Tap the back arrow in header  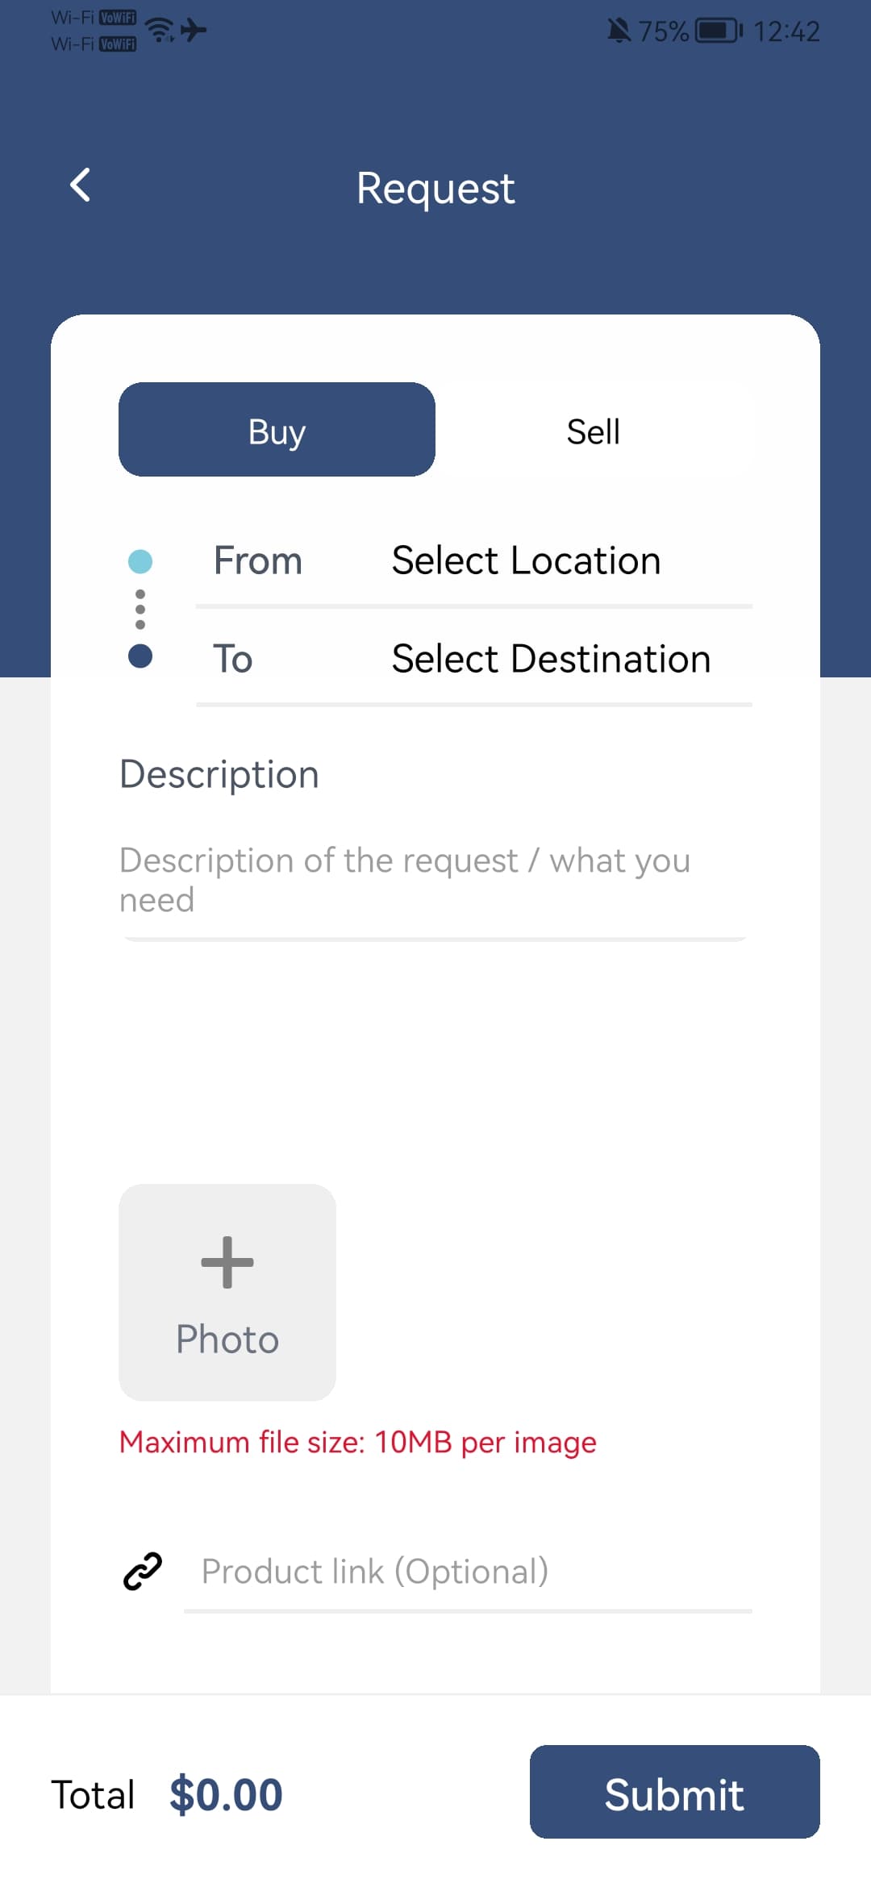80,185
